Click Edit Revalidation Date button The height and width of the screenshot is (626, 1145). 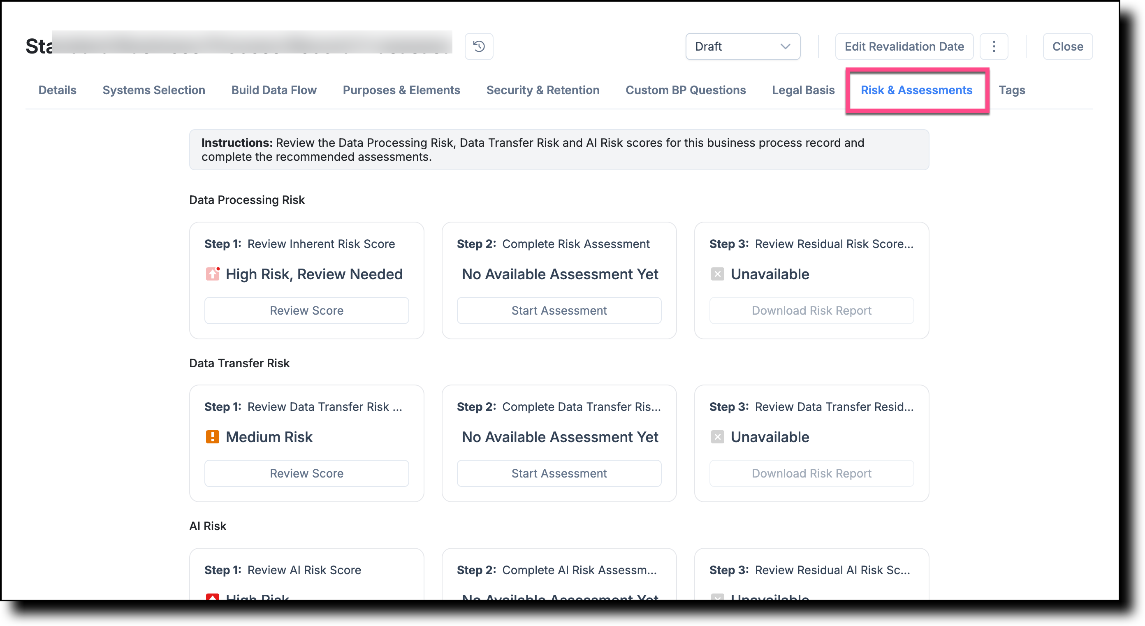[x=904, y=46]
